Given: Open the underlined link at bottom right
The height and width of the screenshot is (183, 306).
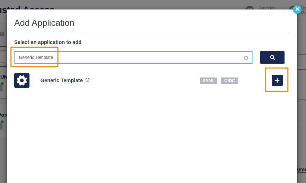Looking at the screenshot, I should 302,170.
